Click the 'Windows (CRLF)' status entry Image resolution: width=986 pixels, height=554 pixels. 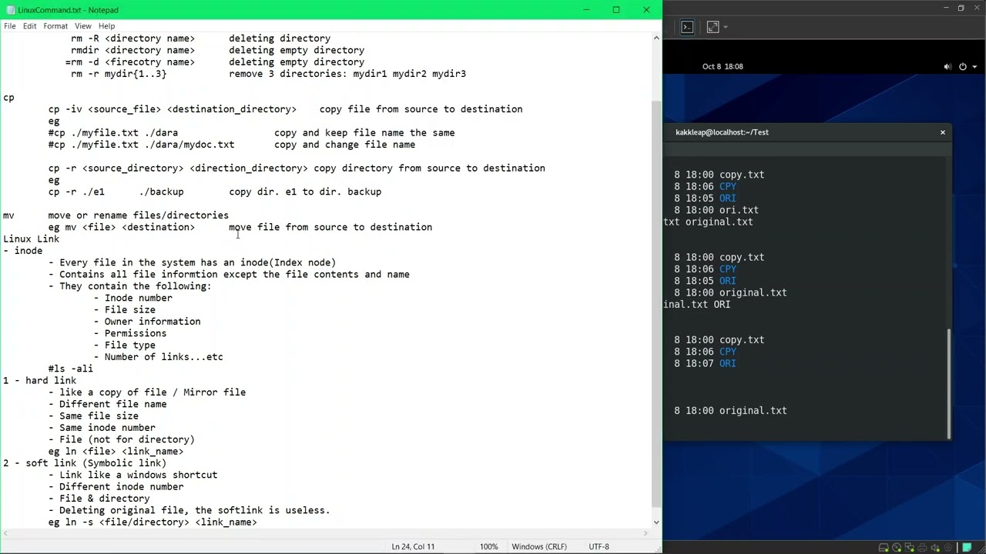[x=539, y=546]
